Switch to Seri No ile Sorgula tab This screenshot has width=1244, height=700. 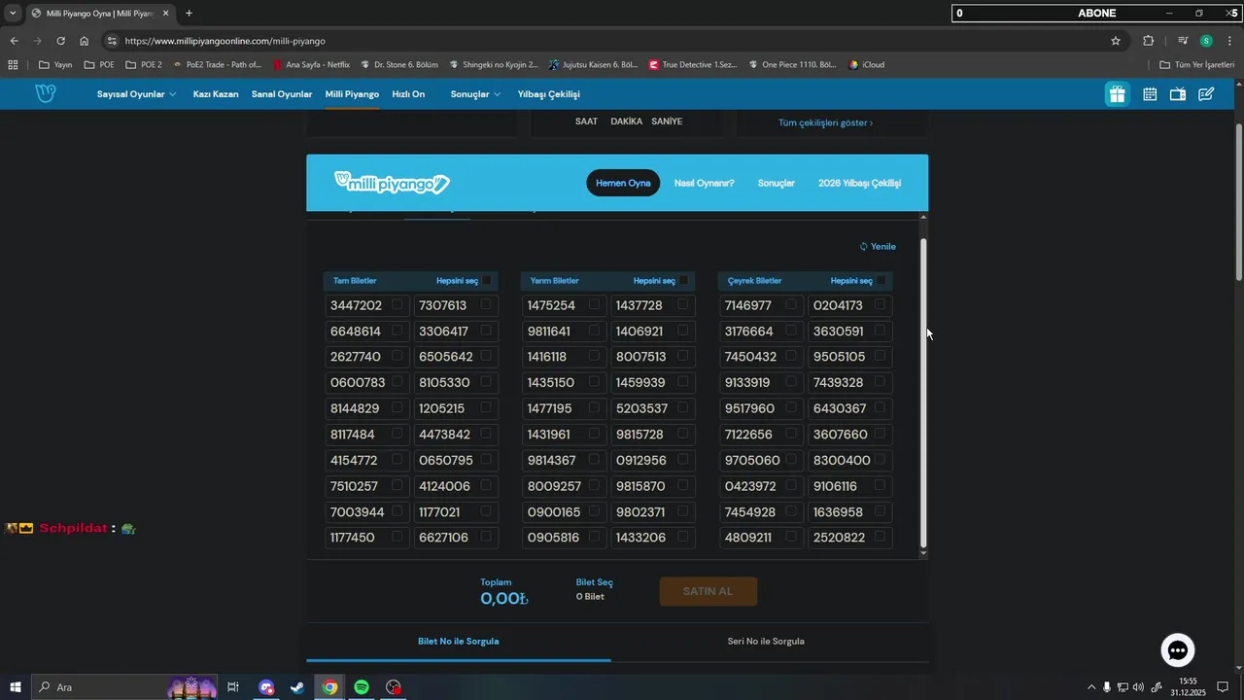[766, 642]
